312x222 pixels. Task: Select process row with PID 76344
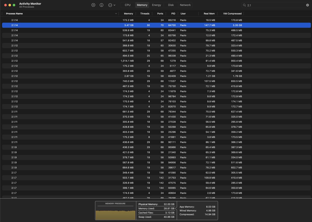pos(157,112)
